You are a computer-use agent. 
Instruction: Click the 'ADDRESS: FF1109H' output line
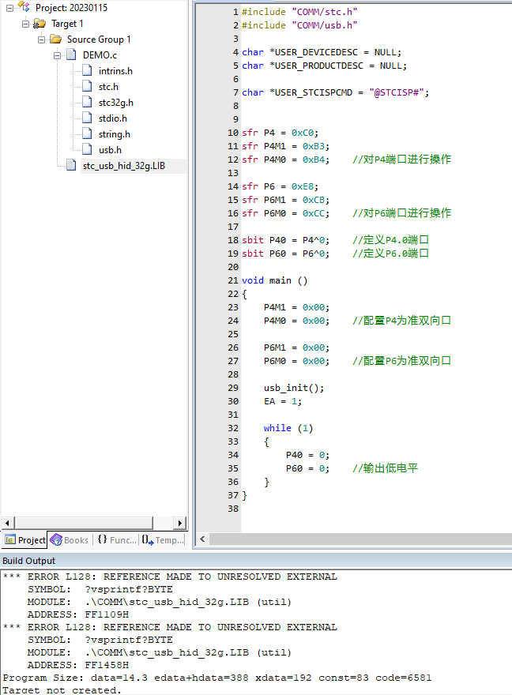click(x=78, y=614)
